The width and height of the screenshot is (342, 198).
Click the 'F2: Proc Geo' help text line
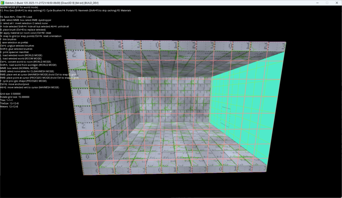point(66,10)
